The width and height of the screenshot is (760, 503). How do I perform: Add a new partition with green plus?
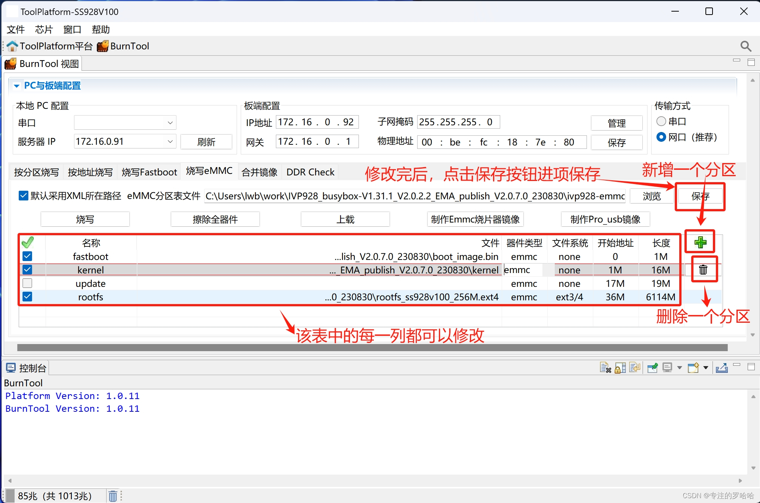tap(700, 242)
